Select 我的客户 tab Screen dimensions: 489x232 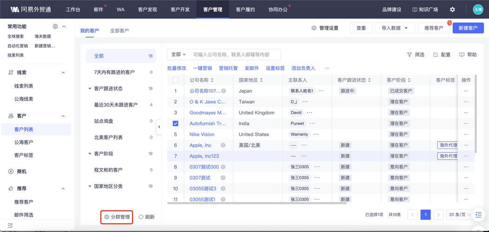pos(90,31)
